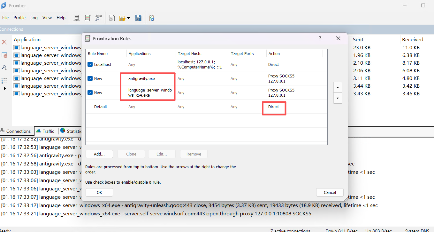This screenshot has width=434, height=232.
Task: Expand the dropdown arrow beside open profile folder
Action: [x=129, y=18]
